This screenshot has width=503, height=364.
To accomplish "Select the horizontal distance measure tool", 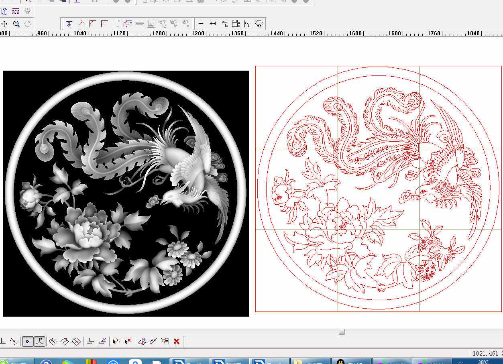I will pos(213,24).
